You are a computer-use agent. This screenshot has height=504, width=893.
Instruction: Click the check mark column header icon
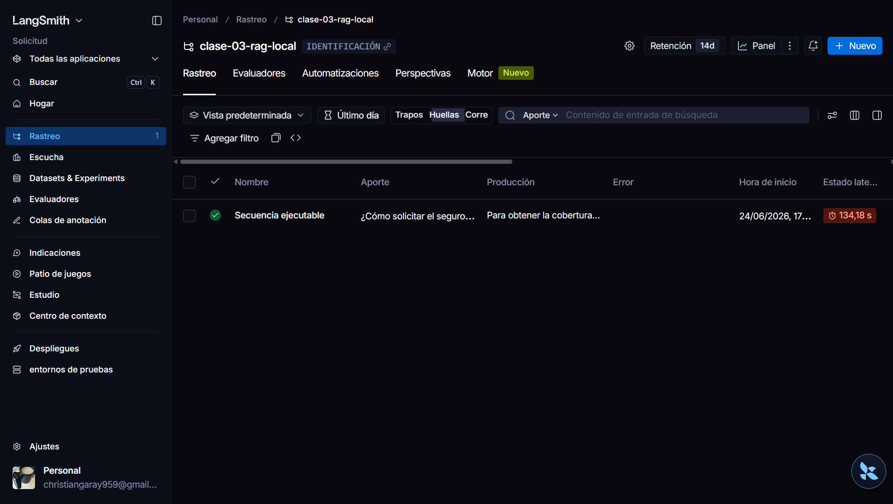[215, 181]
